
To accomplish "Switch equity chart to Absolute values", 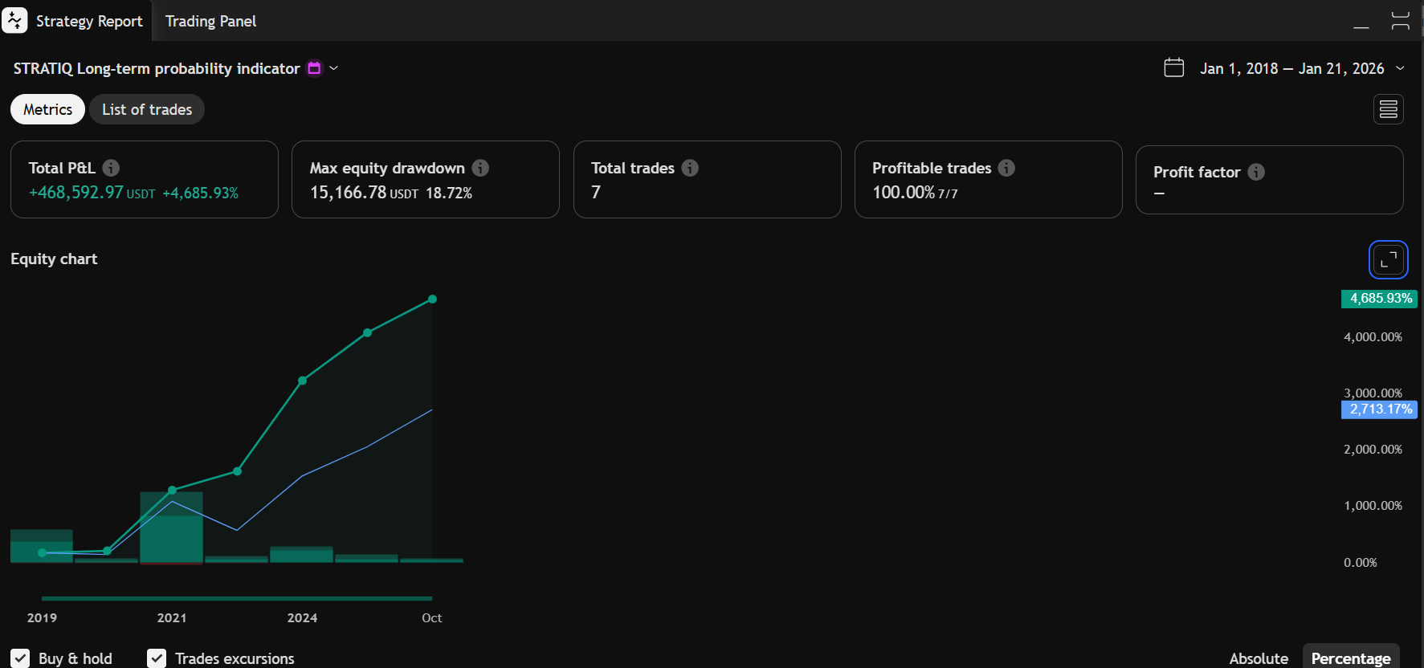I will click(x=1258, y=658).
